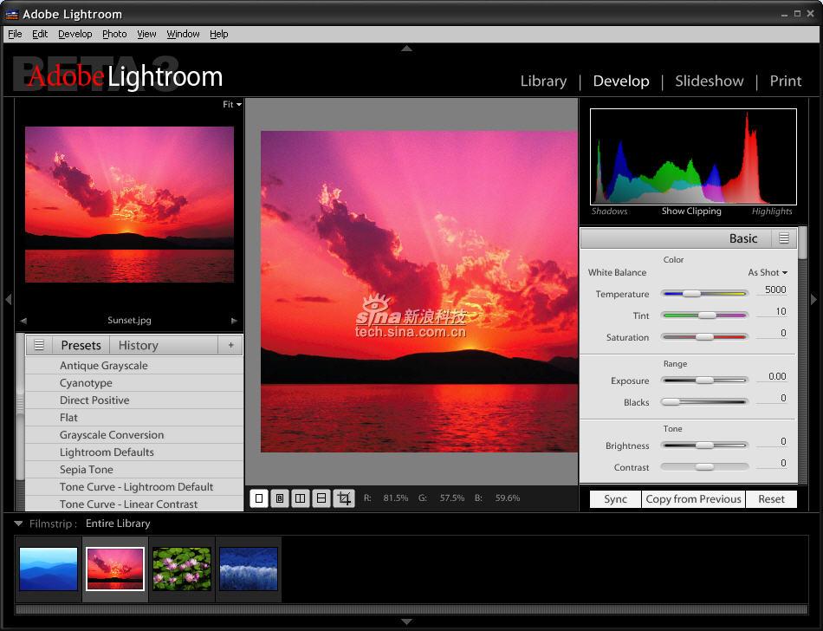This screenshot has width=823, height=631.
Task: Select the Crop tool
Action: (344, 498)
